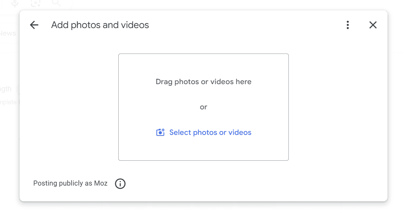
Task: Click the 'Add photos and videos' title
Action: coord(100,25)
